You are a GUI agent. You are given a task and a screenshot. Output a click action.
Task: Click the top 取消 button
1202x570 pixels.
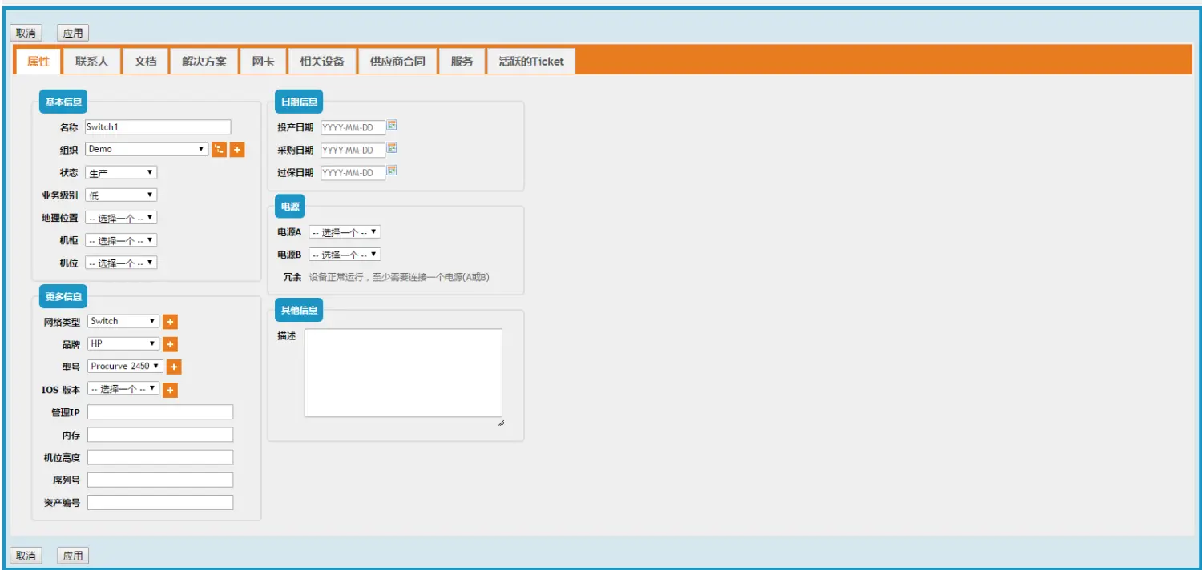click(x=26, y=33)
